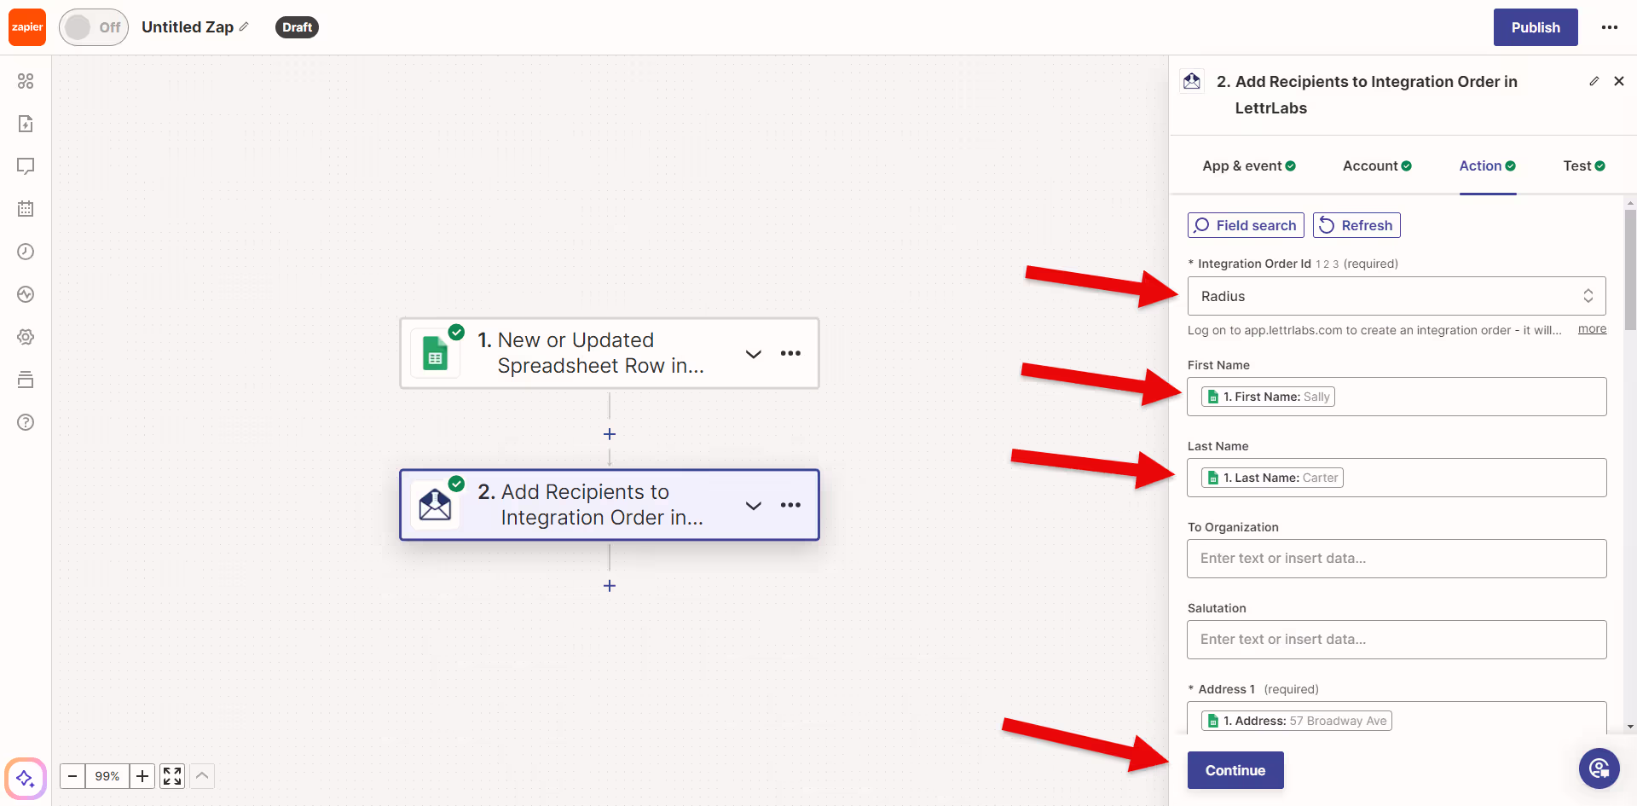Open Zap history clock icon
This screenshot has width=1637, height=806.
[x=26, y=252]
